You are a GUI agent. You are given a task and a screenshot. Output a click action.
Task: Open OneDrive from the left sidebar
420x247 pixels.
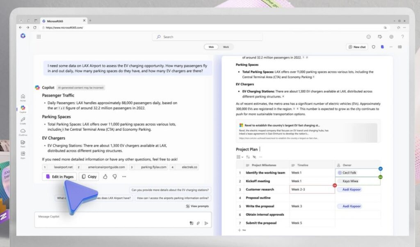[x=23, y=132]
